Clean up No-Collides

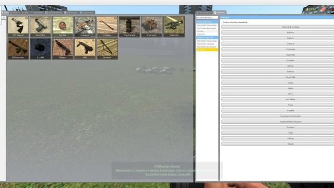278,99
